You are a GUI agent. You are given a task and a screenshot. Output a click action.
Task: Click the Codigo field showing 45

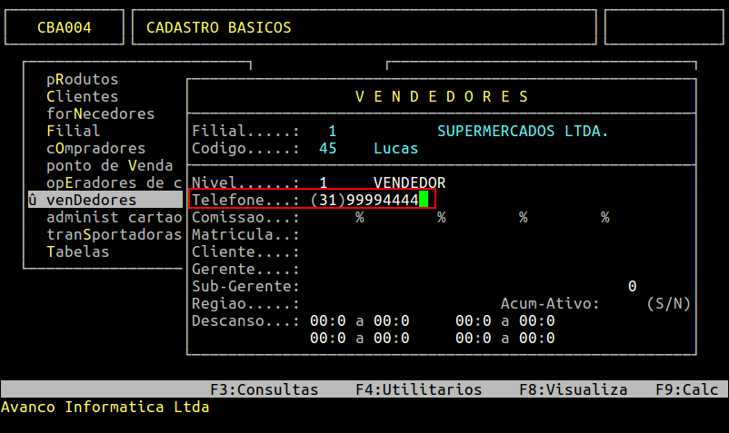tap(328, 148)
